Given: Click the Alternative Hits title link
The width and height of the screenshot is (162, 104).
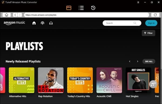Looking at the screenshot, I should click(x=18, y=96).
